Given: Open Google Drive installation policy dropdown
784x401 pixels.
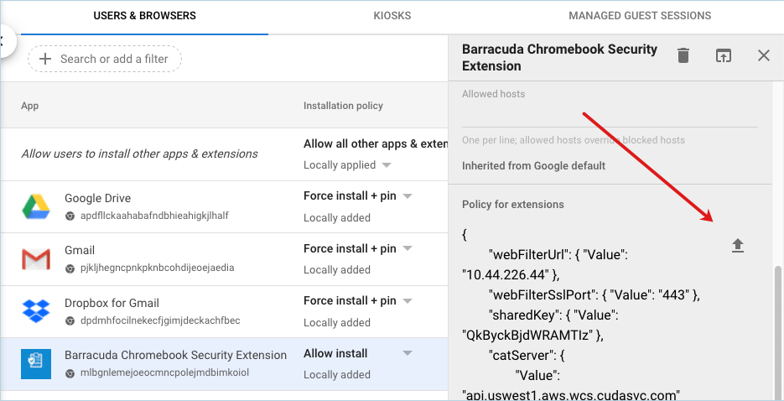Looking at the screenshot, I should pos(408,196).
